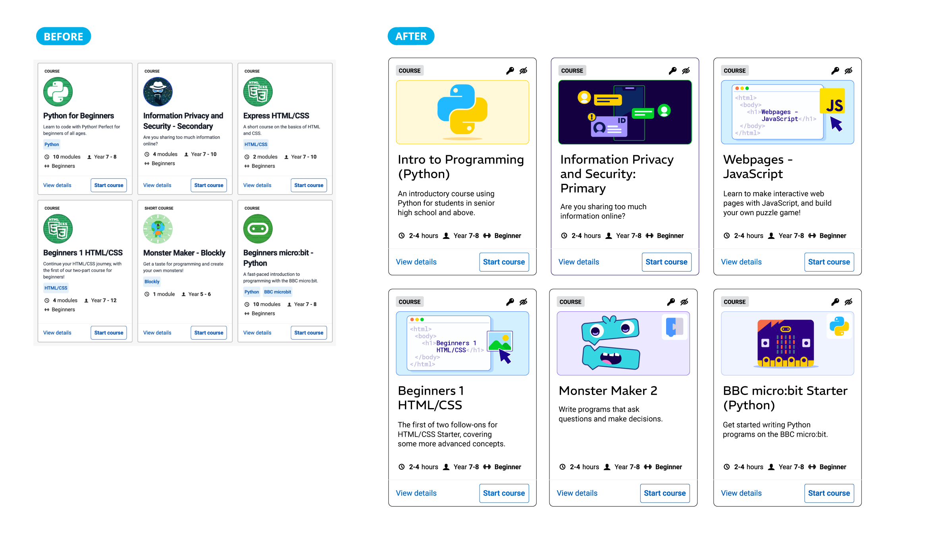Toggle hidden-eye icon on Intro to Programming card
The width and height of the screenshot is (946, 551).
[x=523, y=71]
